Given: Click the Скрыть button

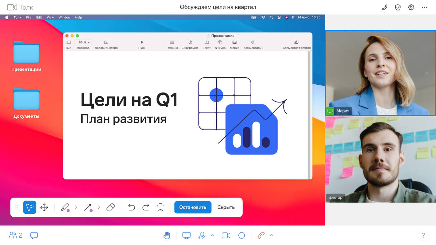Looking at the screenshot, I should pyautogui.click(x=226, y=207).
